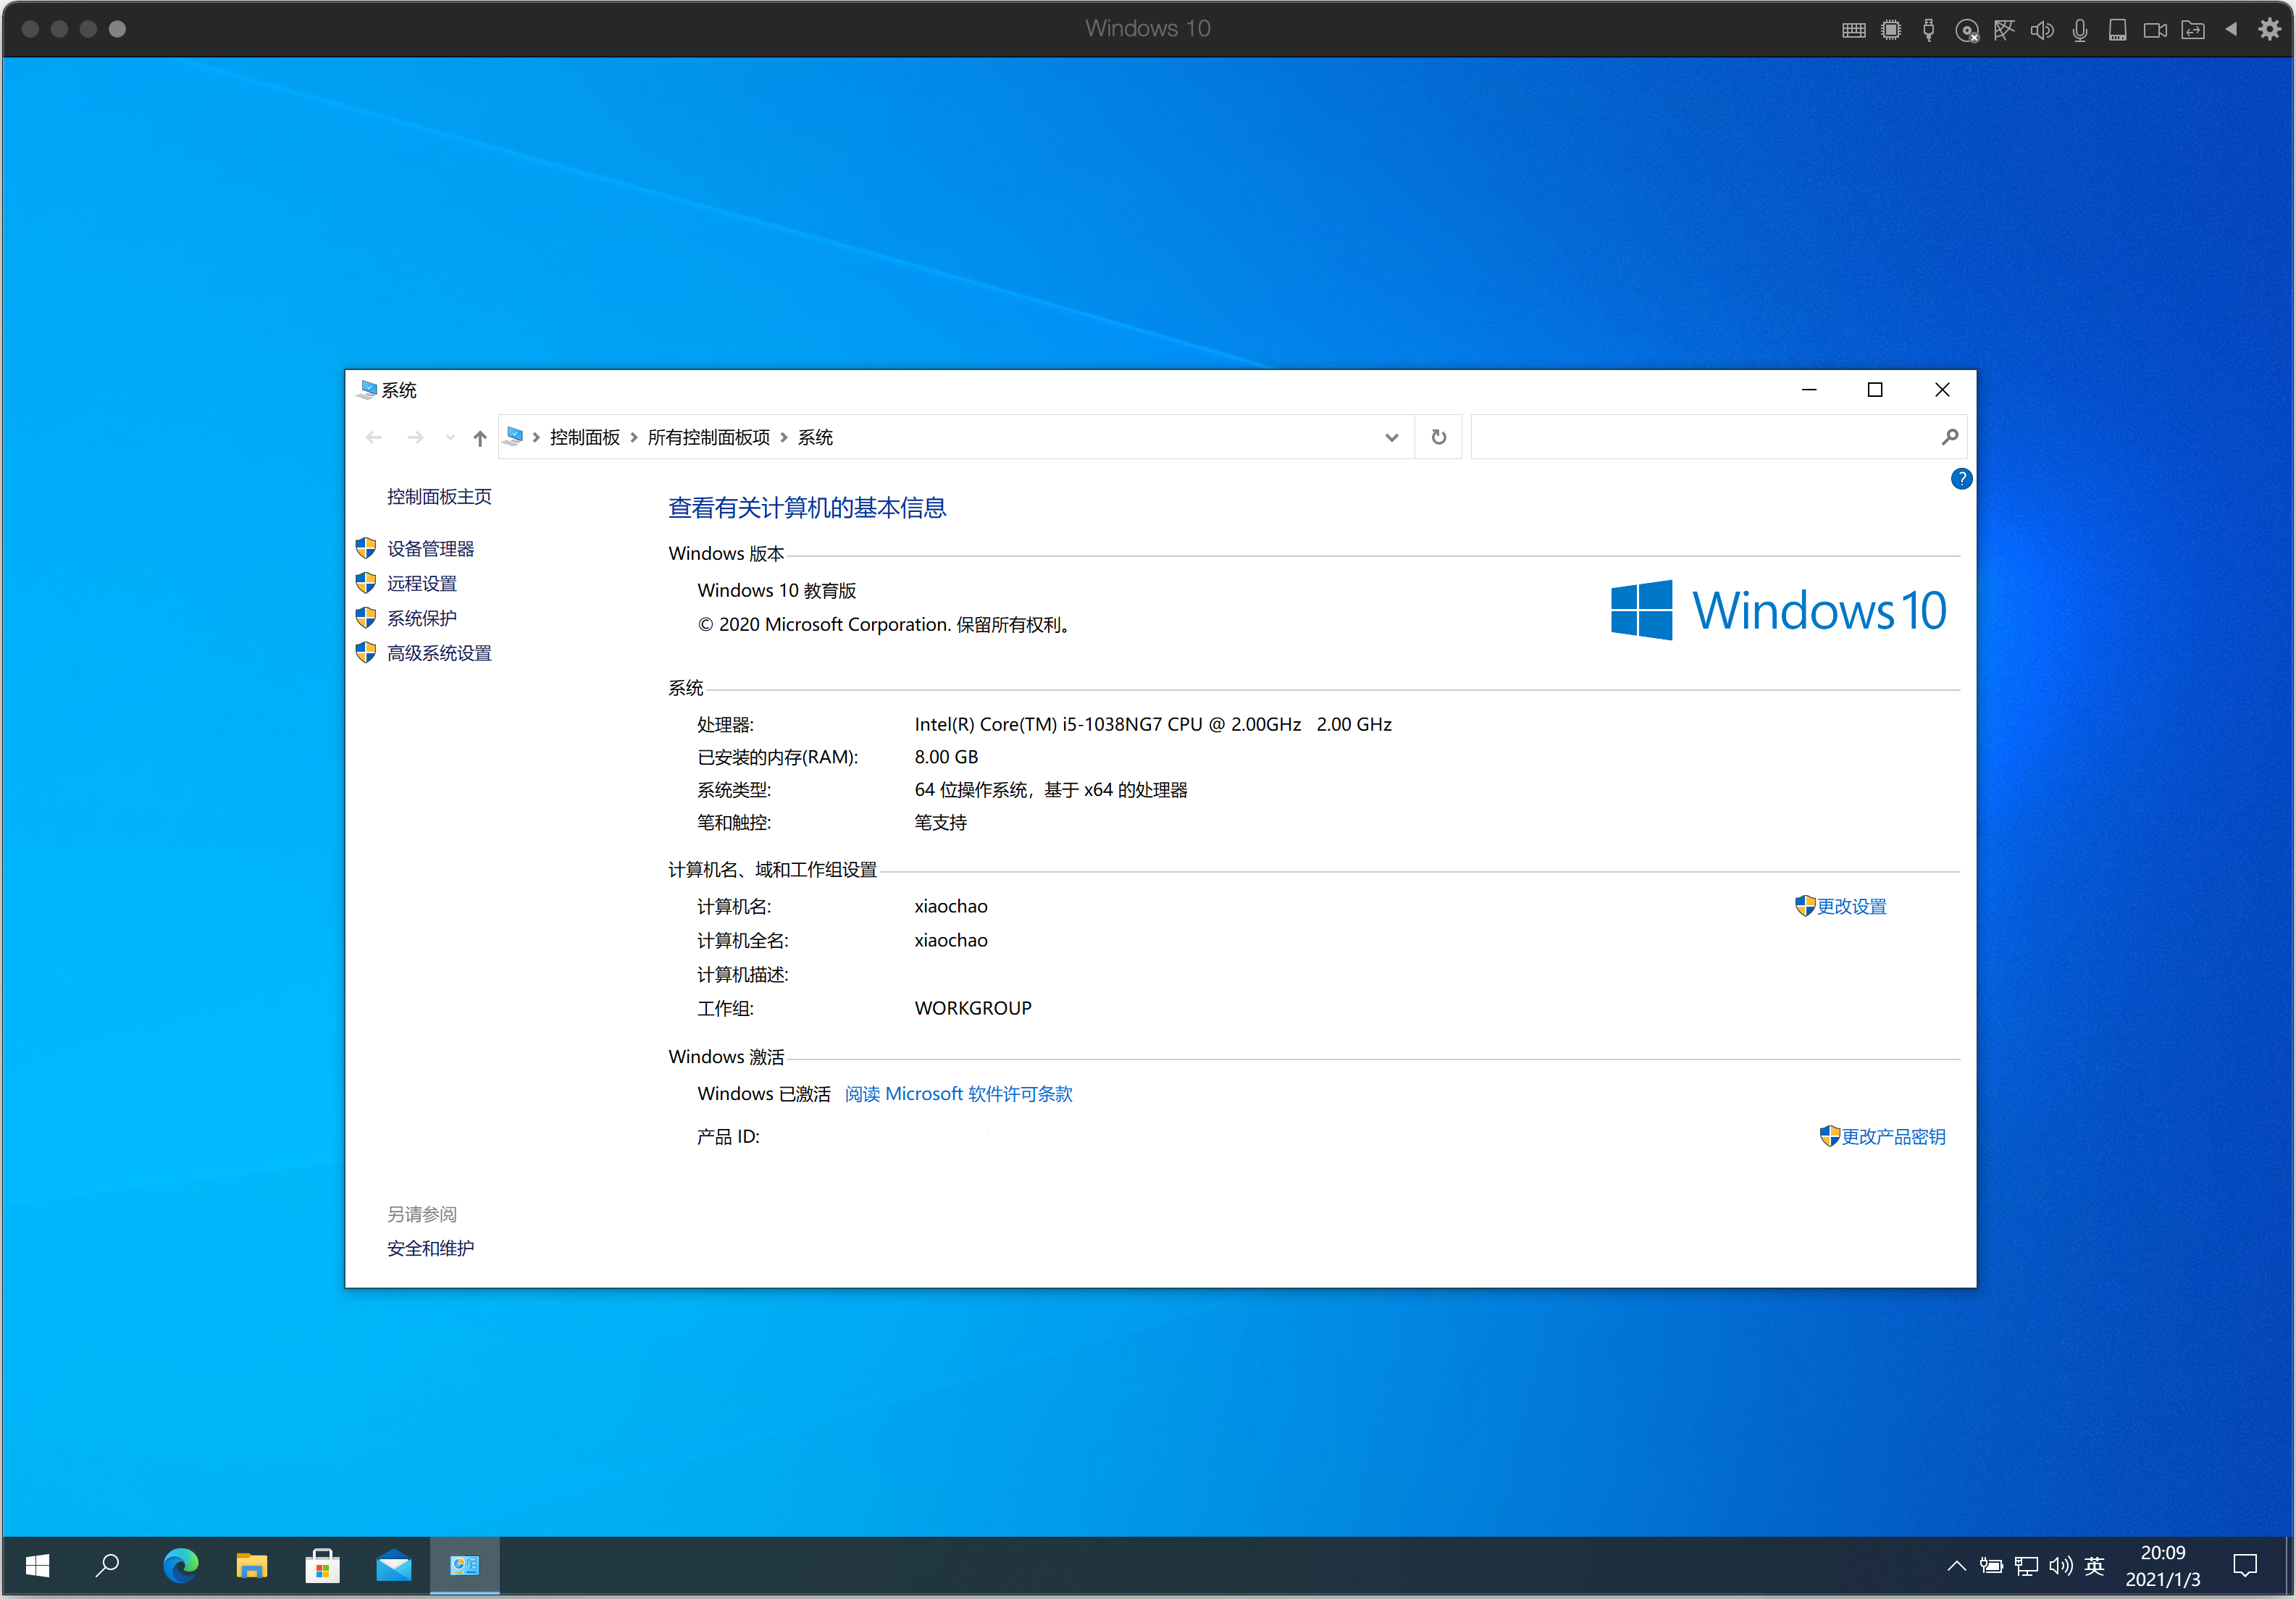Go to Control Panel Home (控制面板主页)
The image size is (2296, 1599).
[x=439, y=496]
